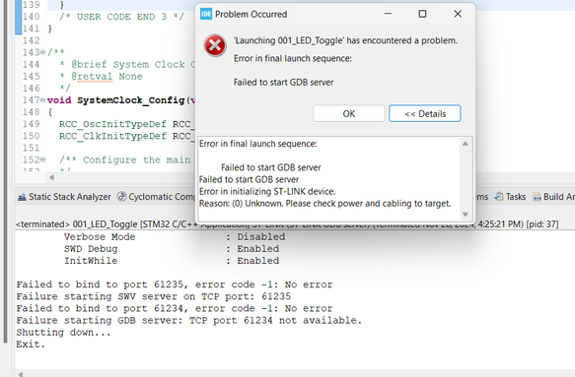The width and height of the screenshot is (575, 377).
Task: Open the Static Stack Analyzer tab
Action: pos(64,197)
